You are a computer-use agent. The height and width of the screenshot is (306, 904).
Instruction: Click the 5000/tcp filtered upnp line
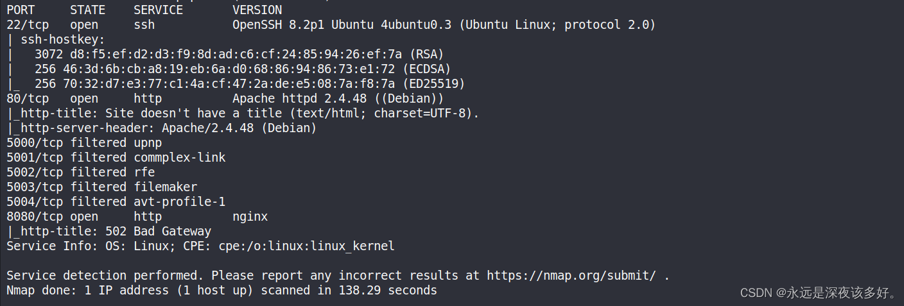click(84, 142)
